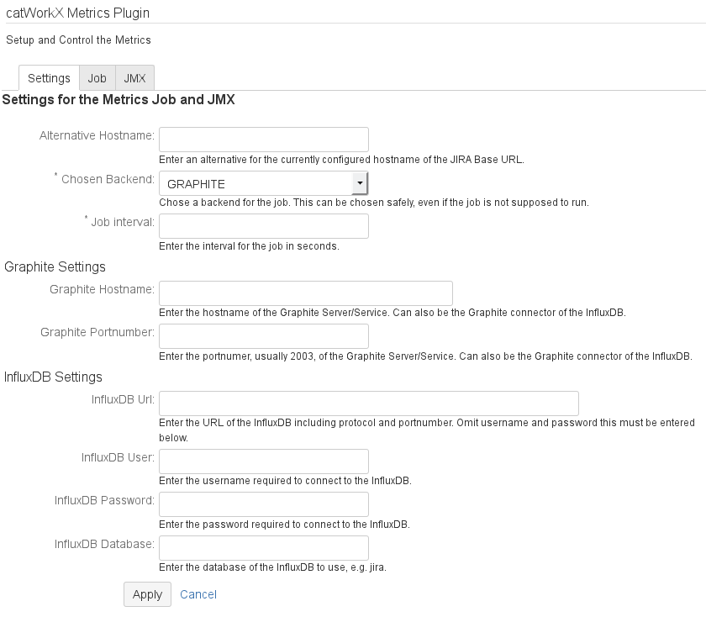The image size is (706, 617).
Task: Open the Job tab
Action: pyautogui.click(x=97, y=78)
